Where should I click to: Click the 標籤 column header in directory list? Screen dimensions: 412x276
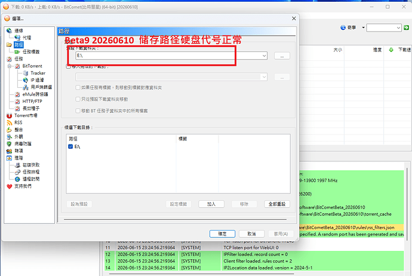[197, 139]
